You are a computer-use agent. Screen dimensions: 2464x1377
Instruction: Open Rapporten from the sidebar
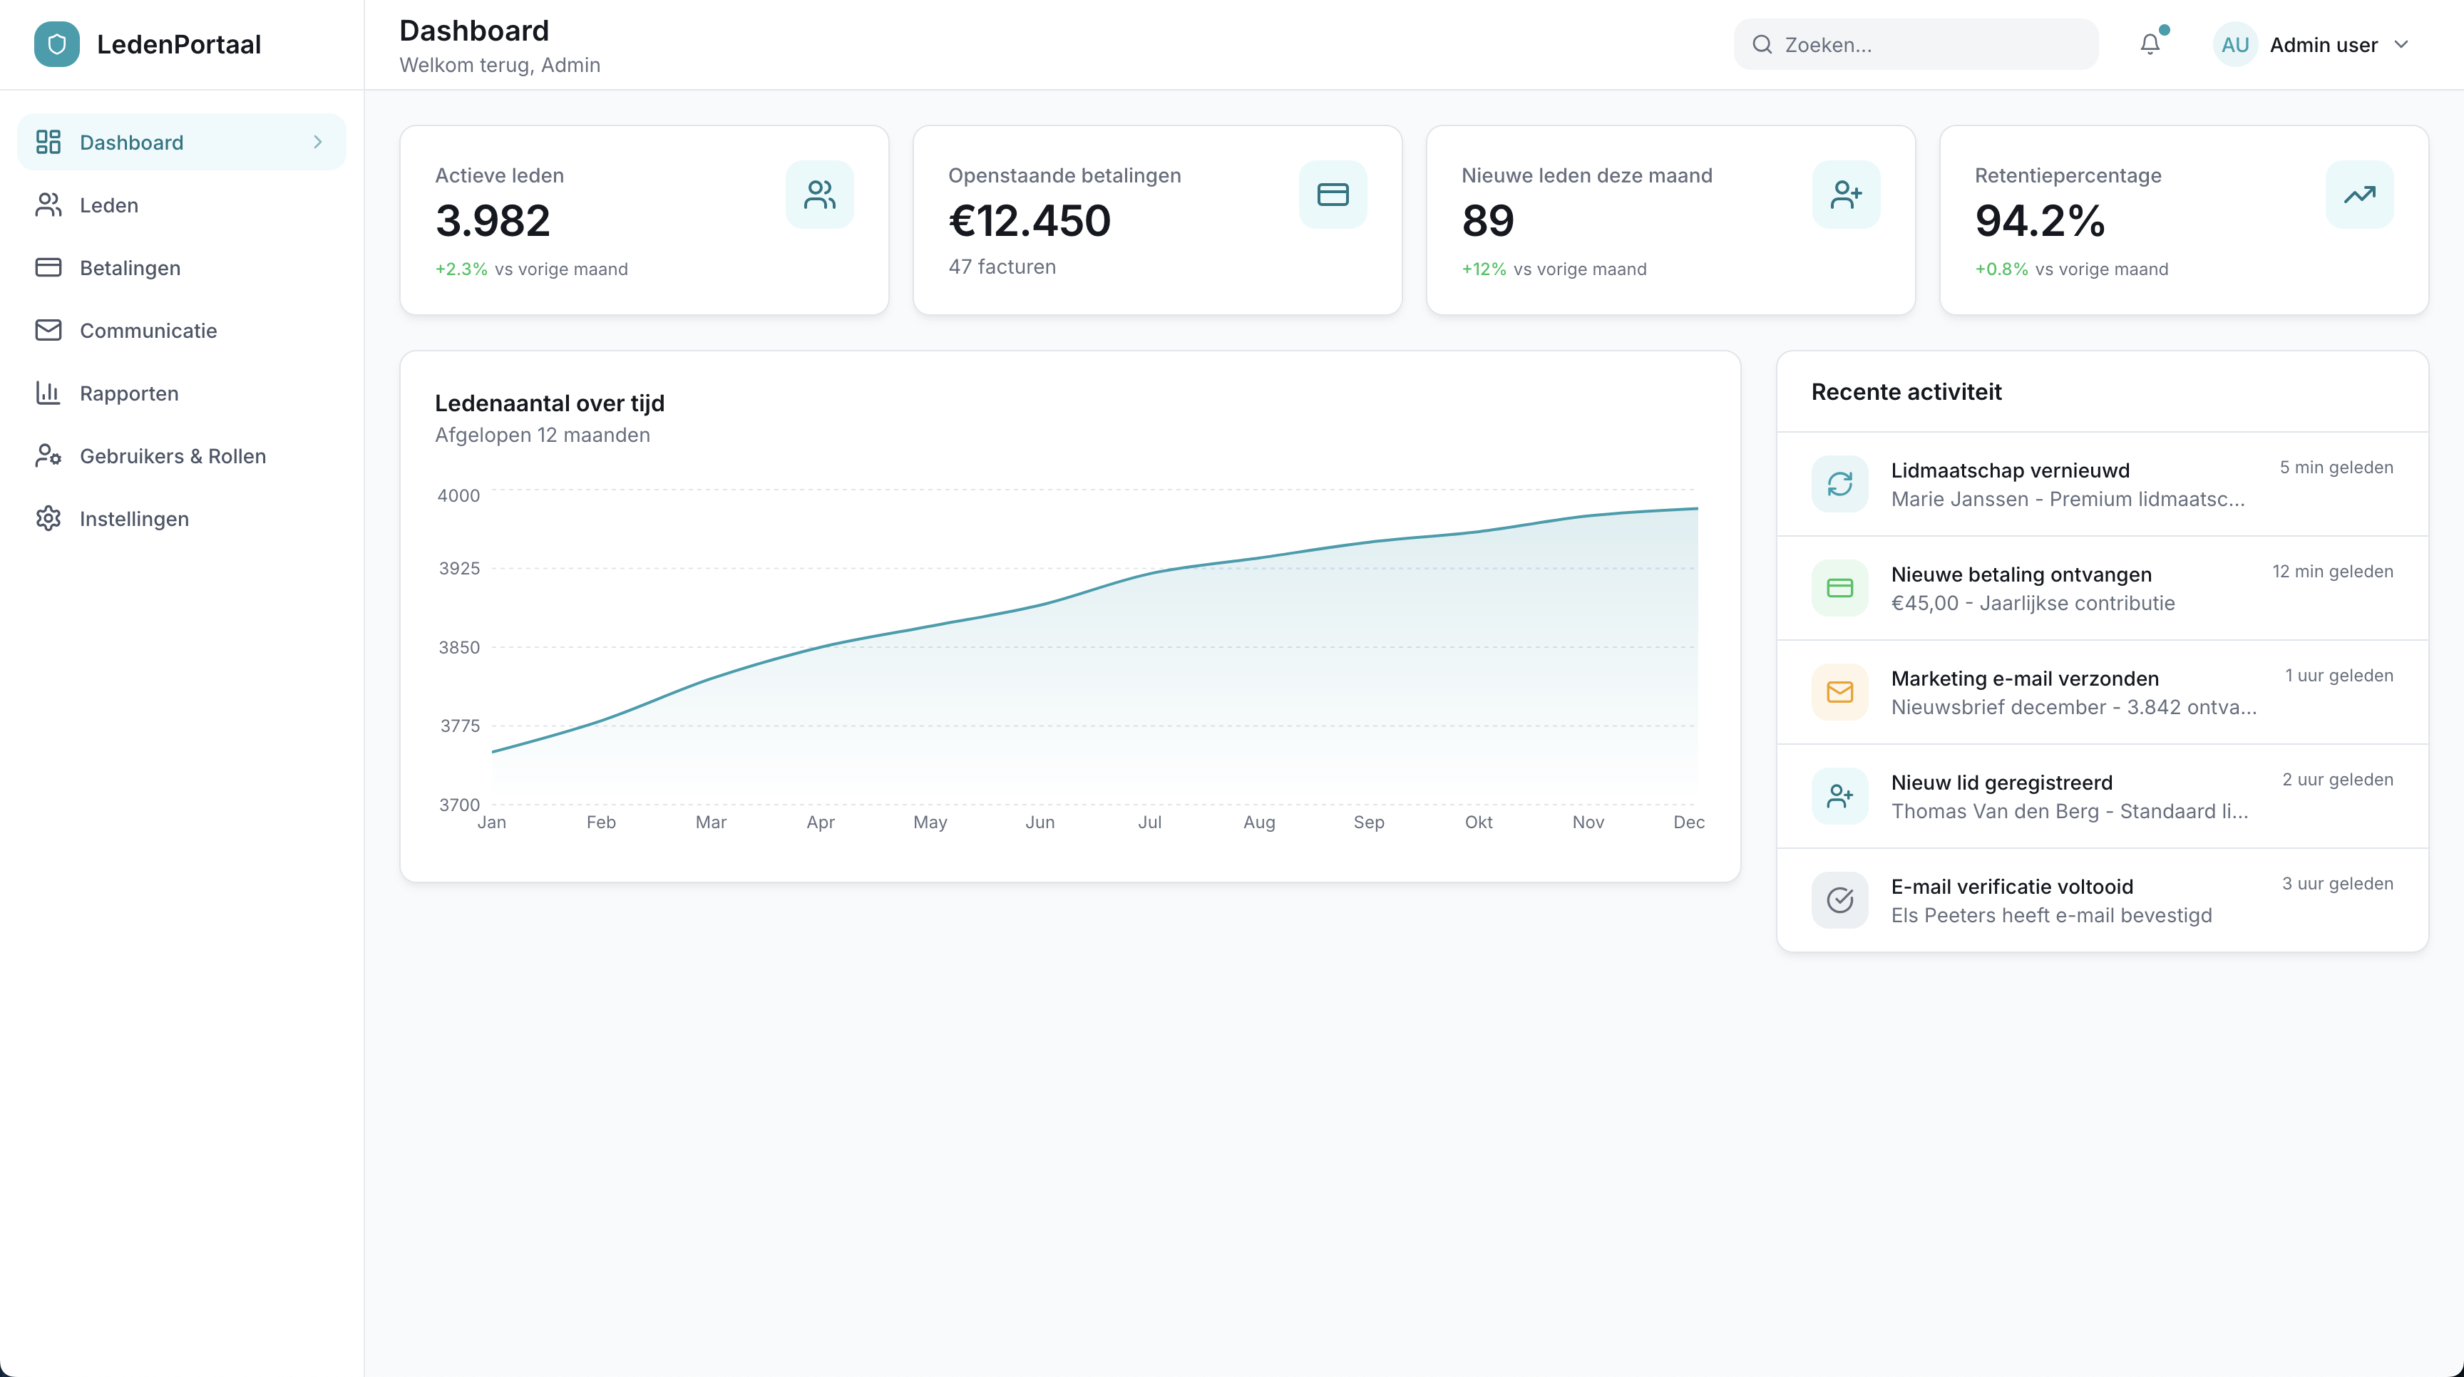point(128,393)
